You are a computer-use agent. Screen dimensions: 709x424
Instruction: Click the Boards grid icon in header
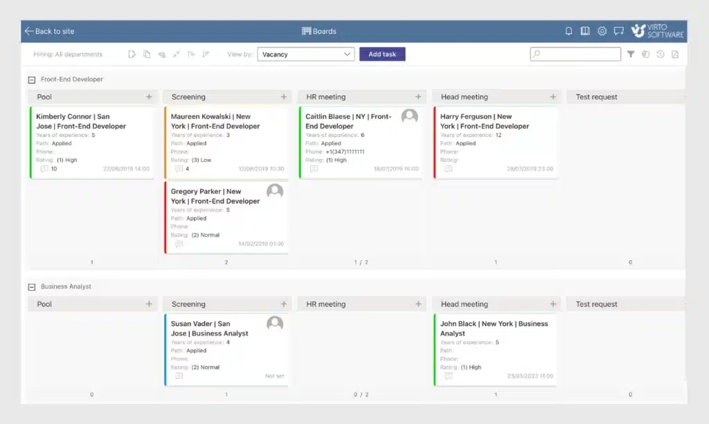[307, 31]
